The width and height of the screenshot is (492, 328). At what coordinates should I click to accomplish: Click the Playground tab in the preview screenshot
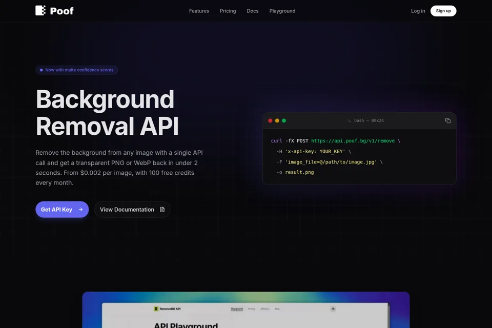tap(237, 309)
